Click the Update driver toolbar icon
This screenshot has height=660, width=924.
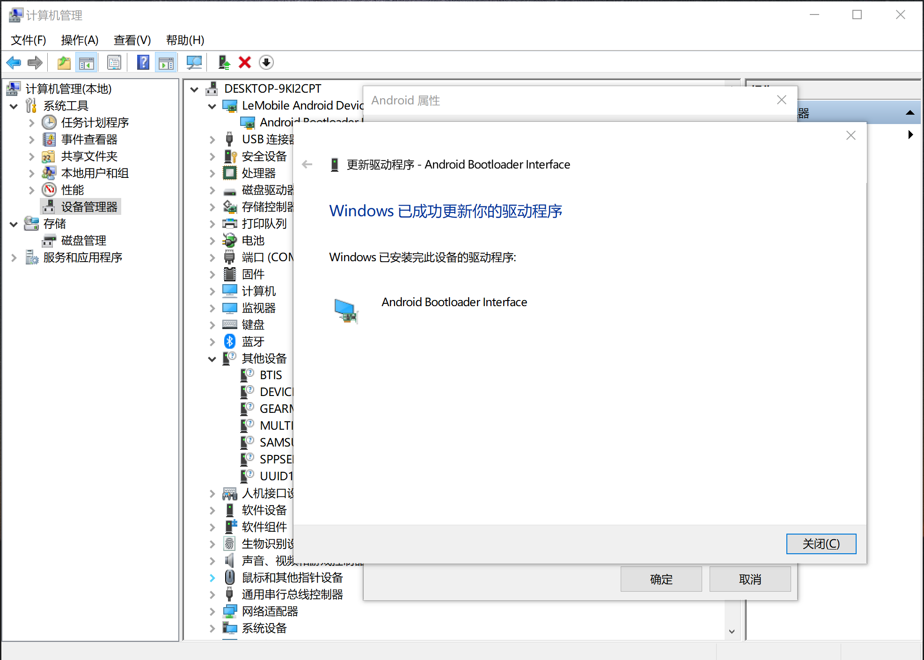[x=224, y=62]
